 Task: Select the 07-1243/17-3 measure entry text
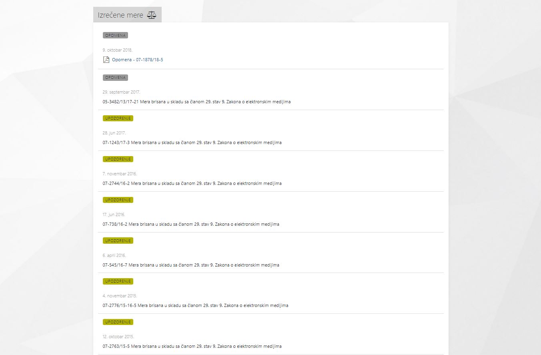[x=192, y=142]
